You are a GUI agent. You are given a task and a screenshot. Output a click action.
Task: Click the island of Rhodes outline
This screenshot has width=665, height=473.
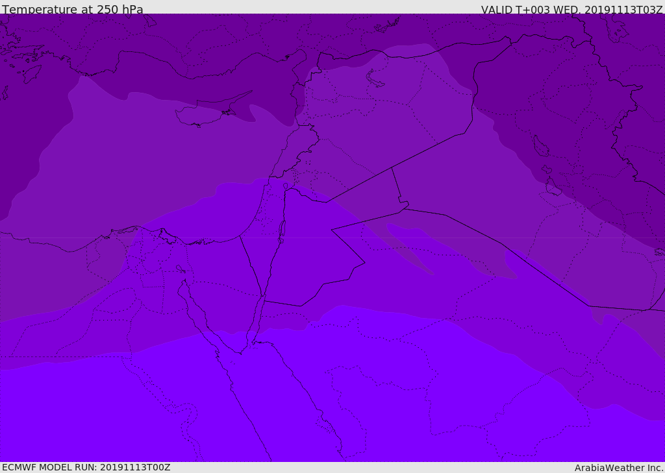(x=31, y=73)
